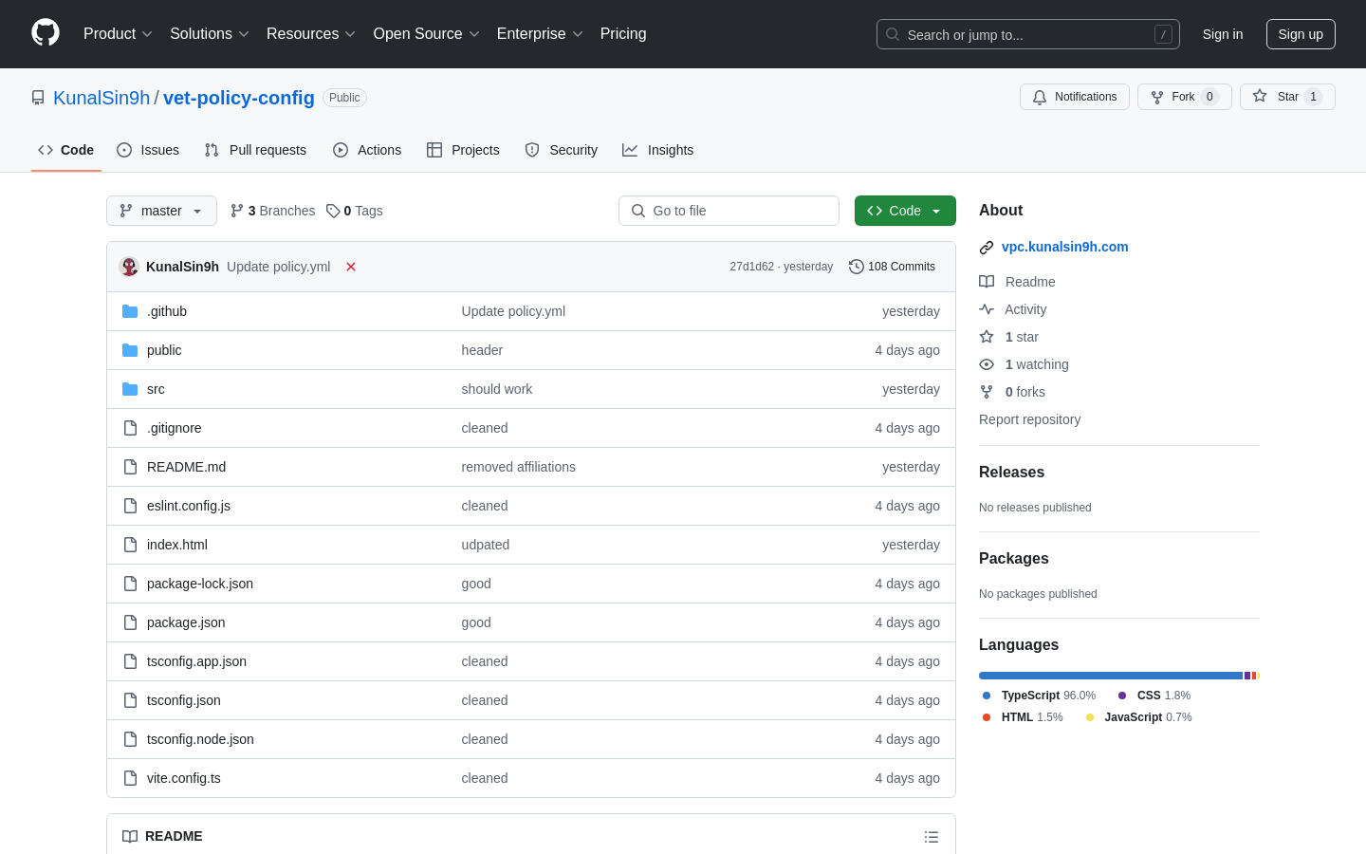Click the fork icon beside 0 forks

987,392
